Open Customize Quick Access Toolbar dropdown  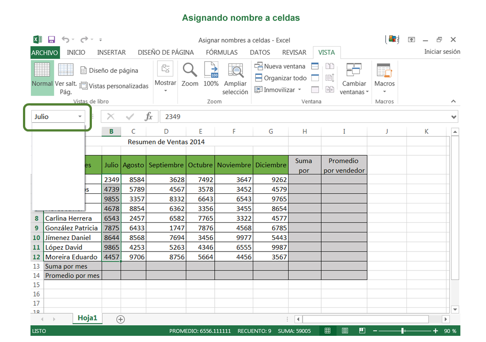(100, 40)
